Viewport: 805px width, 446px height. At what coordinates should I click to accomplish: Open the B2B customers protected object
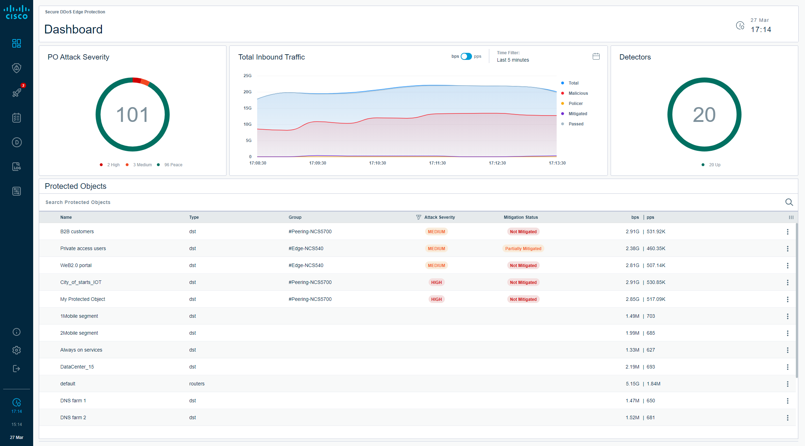tap(77, 232)
